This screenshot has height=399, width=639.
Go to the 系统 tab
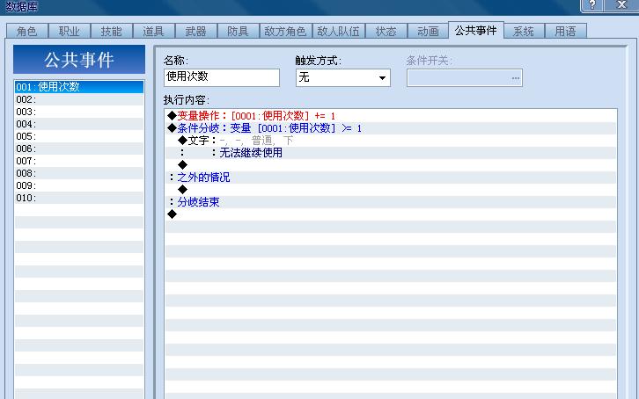[524, 32]
